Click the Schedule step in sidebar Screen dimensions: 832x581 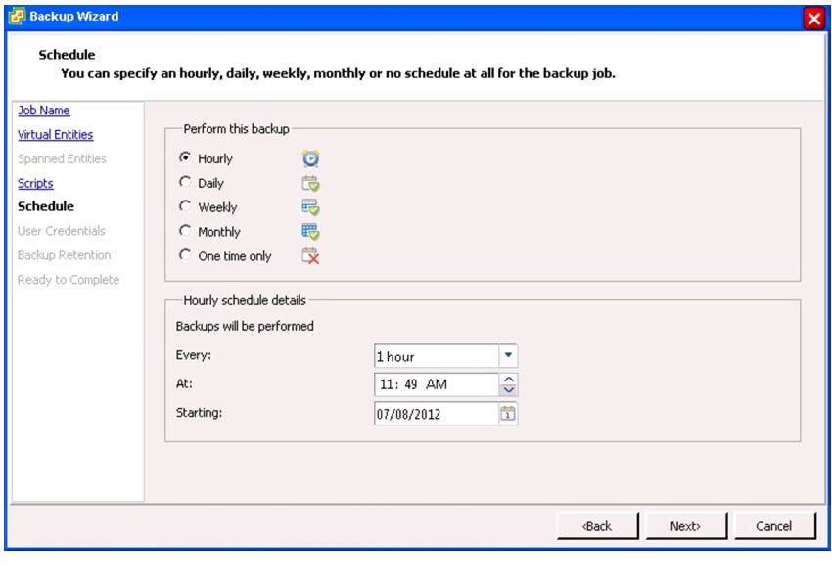tap(46, 206)
